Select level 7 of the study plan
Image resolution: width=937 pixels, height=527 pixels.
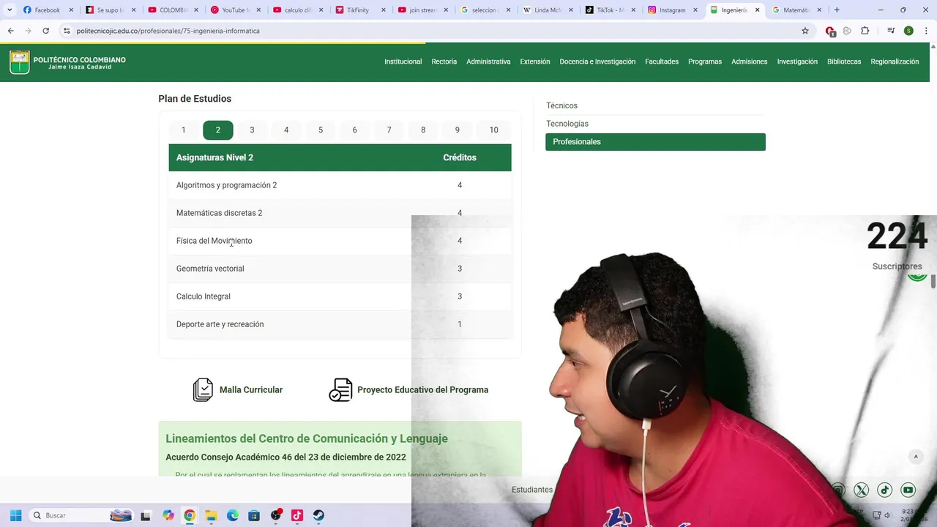click(389, 130)
